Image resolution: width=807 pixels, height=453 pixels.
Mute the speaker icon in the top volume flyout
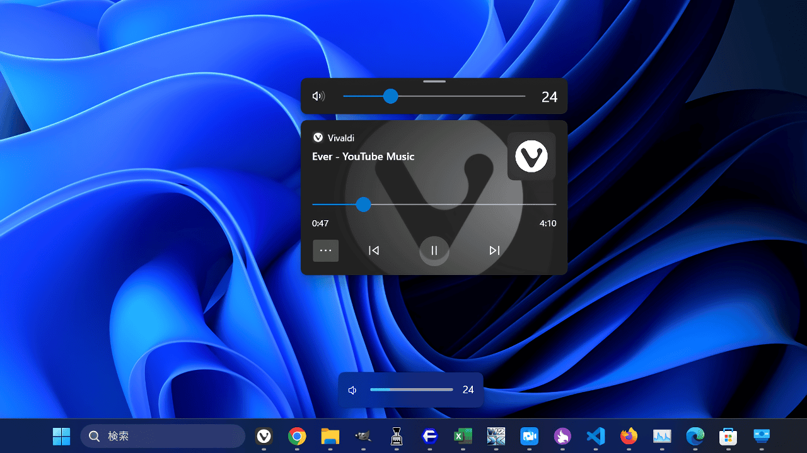319,96
